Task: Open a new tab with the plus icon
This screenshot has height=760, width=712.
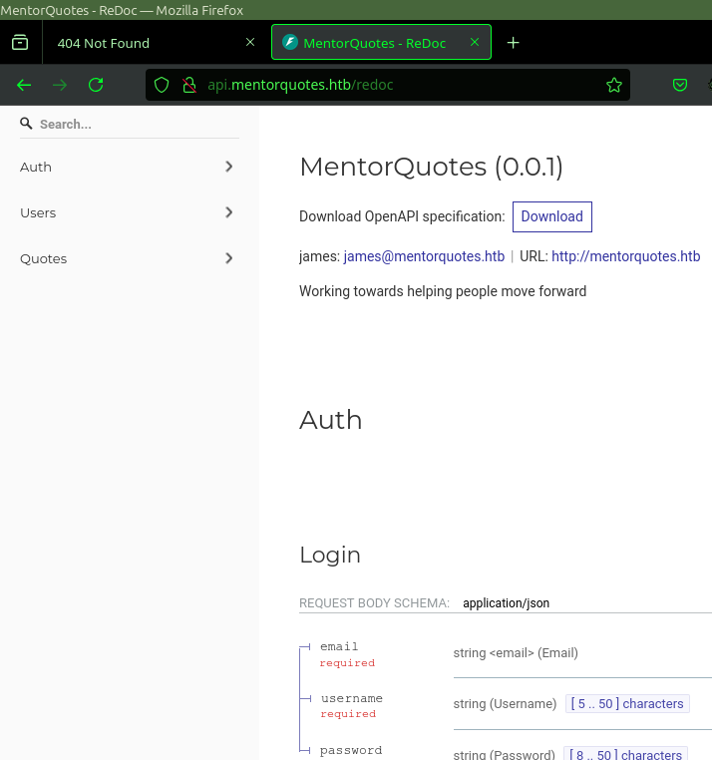Action: click(x=513, y=43)
